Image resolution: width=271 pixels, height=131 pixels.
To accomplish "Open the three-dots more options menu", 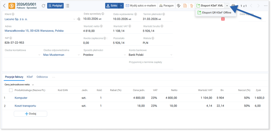I will [265, 6].
